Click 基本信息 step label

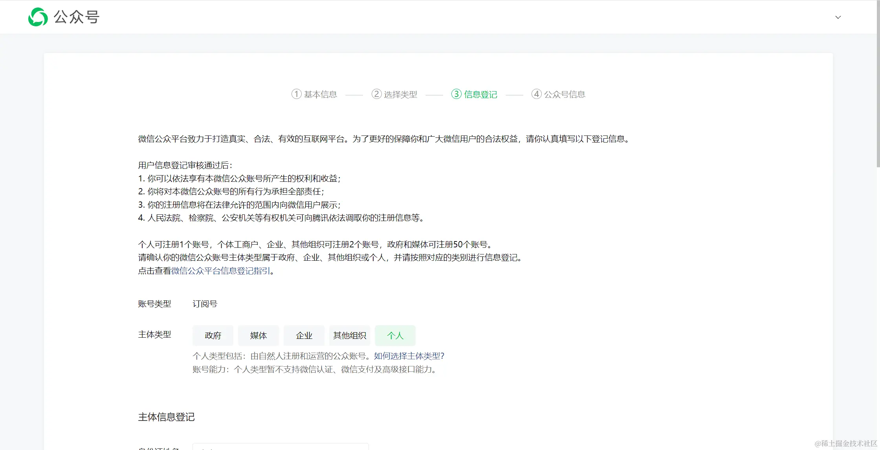321,94
